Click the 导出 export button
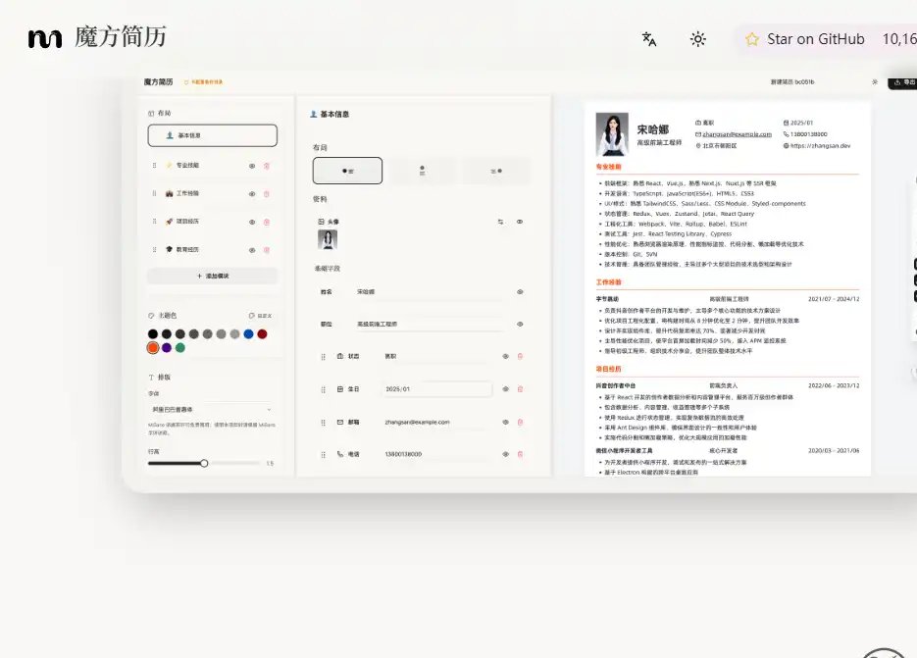 pyautogui.click(x=903, y=82)
